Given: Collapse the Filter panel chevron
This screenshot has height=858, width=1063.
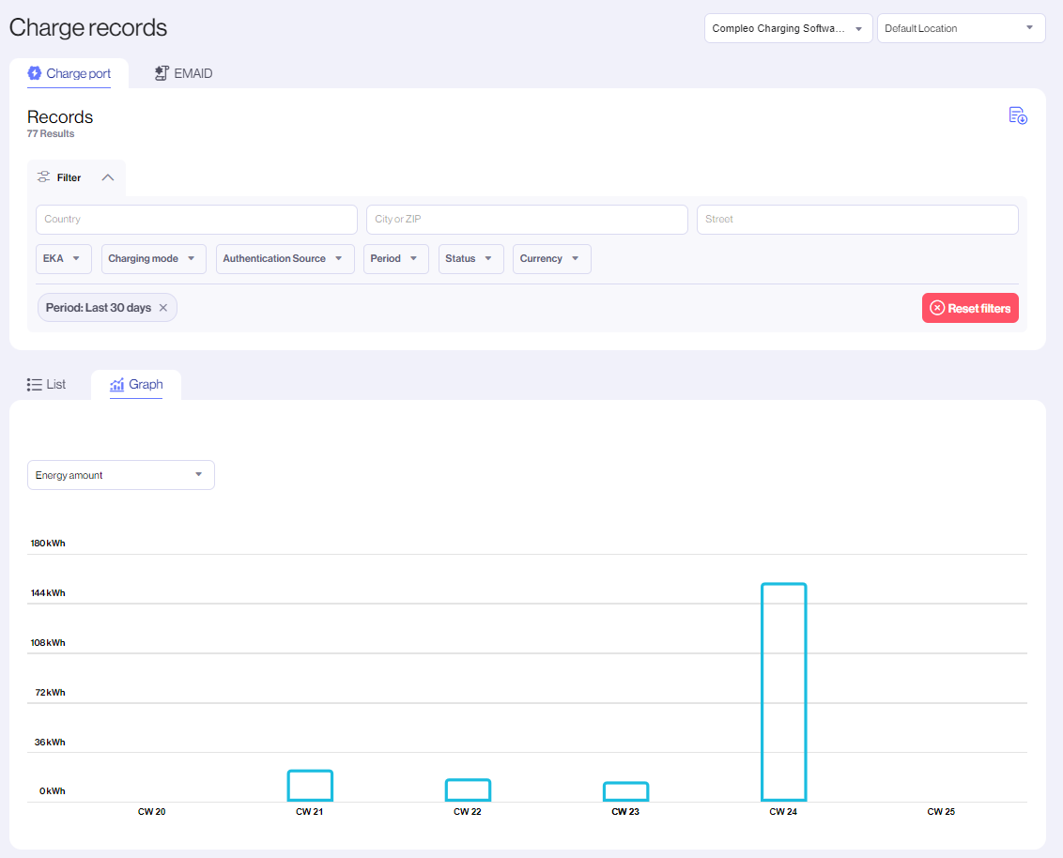Looking at the screenshot, I should pos(108,177).
